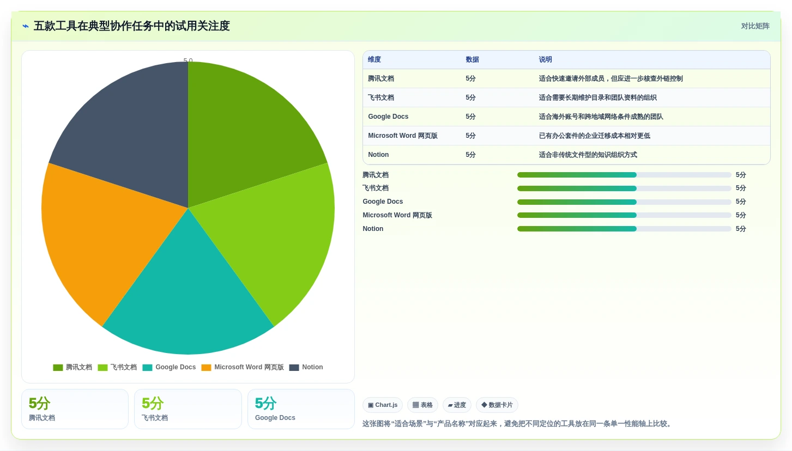This screenshot has width=792, height=451.
Task: Click the Google Docs progress bar
Action: click(624, 202)
